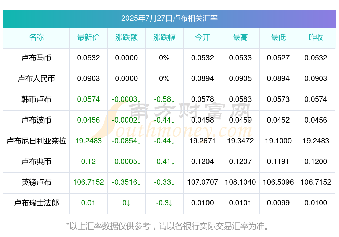
Task: Click change percent -0.41↓
Action: 164,161
